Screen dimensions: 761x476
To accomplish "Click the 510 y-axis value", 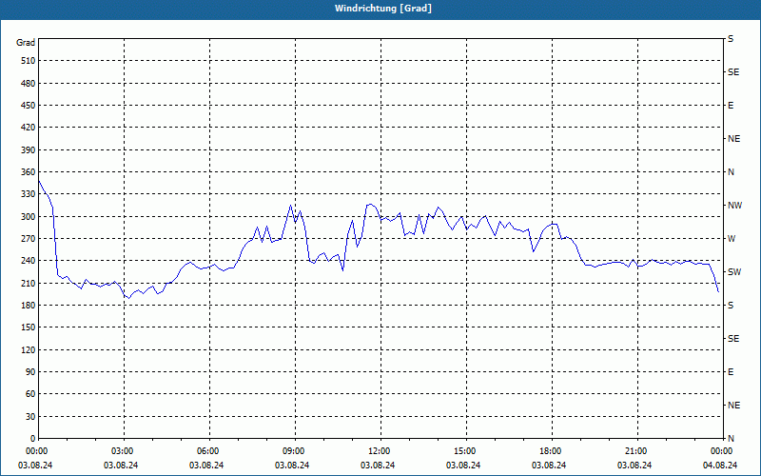I will click(29, 61).
